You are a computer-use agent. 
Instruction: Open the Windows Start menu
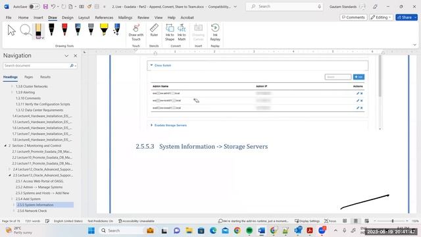[x=91, y=230]
